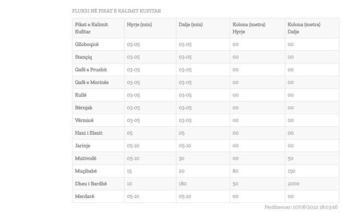Image resolution: width=342 pixels, height=213 pixels.
Task: Click the Qafë e Prushit row label
Action: coord(91,70)
